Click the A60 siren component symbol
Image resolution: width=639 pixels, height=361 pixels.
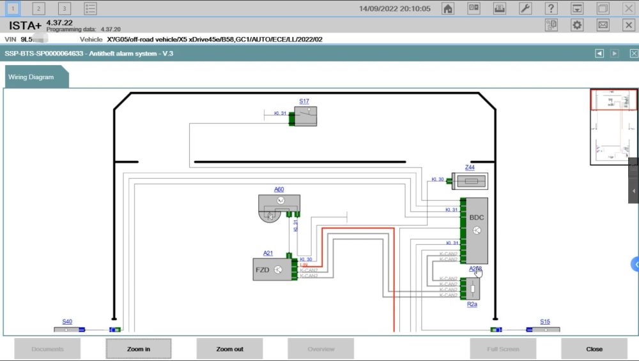point(279,207)
